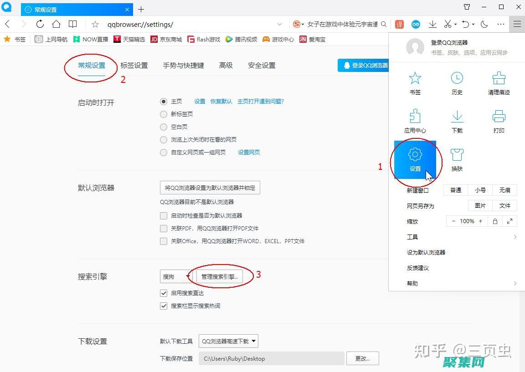
Task: Open 应用中心 in the menu panel
Action: [415, 122]
